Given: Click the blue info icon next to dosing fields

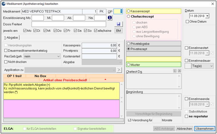Looking at the screenshot, I should (x=110, y=18).
